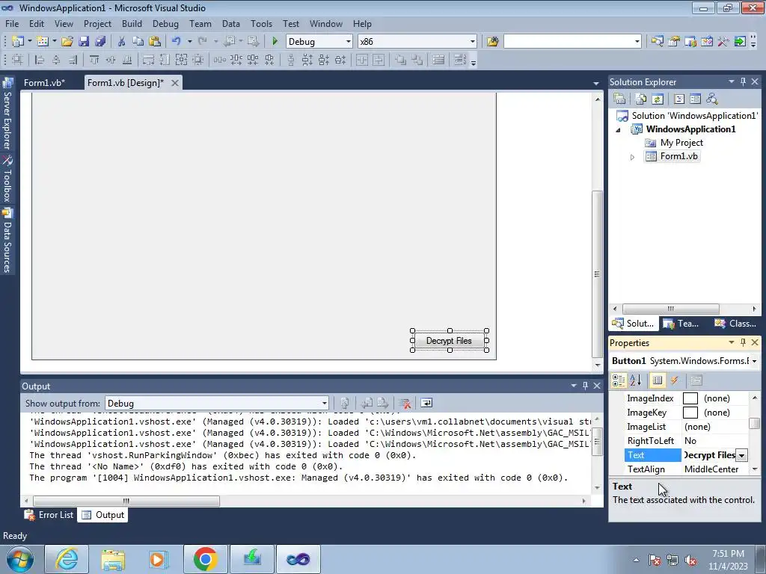Switch to the Error List tab
The width and height of the screenshot is (766, 574).
49,514
